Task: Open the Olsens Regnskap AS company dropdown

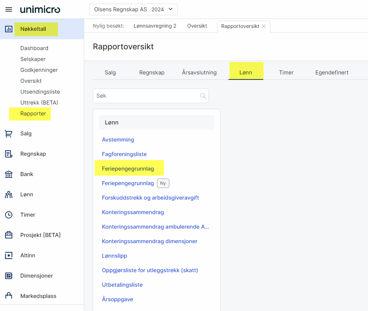Action: click(133, 9)
